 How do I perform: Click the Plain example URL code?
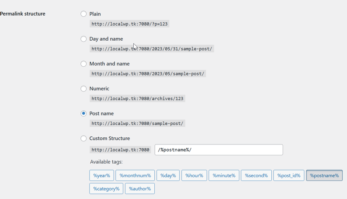click(x=130, y=24)
